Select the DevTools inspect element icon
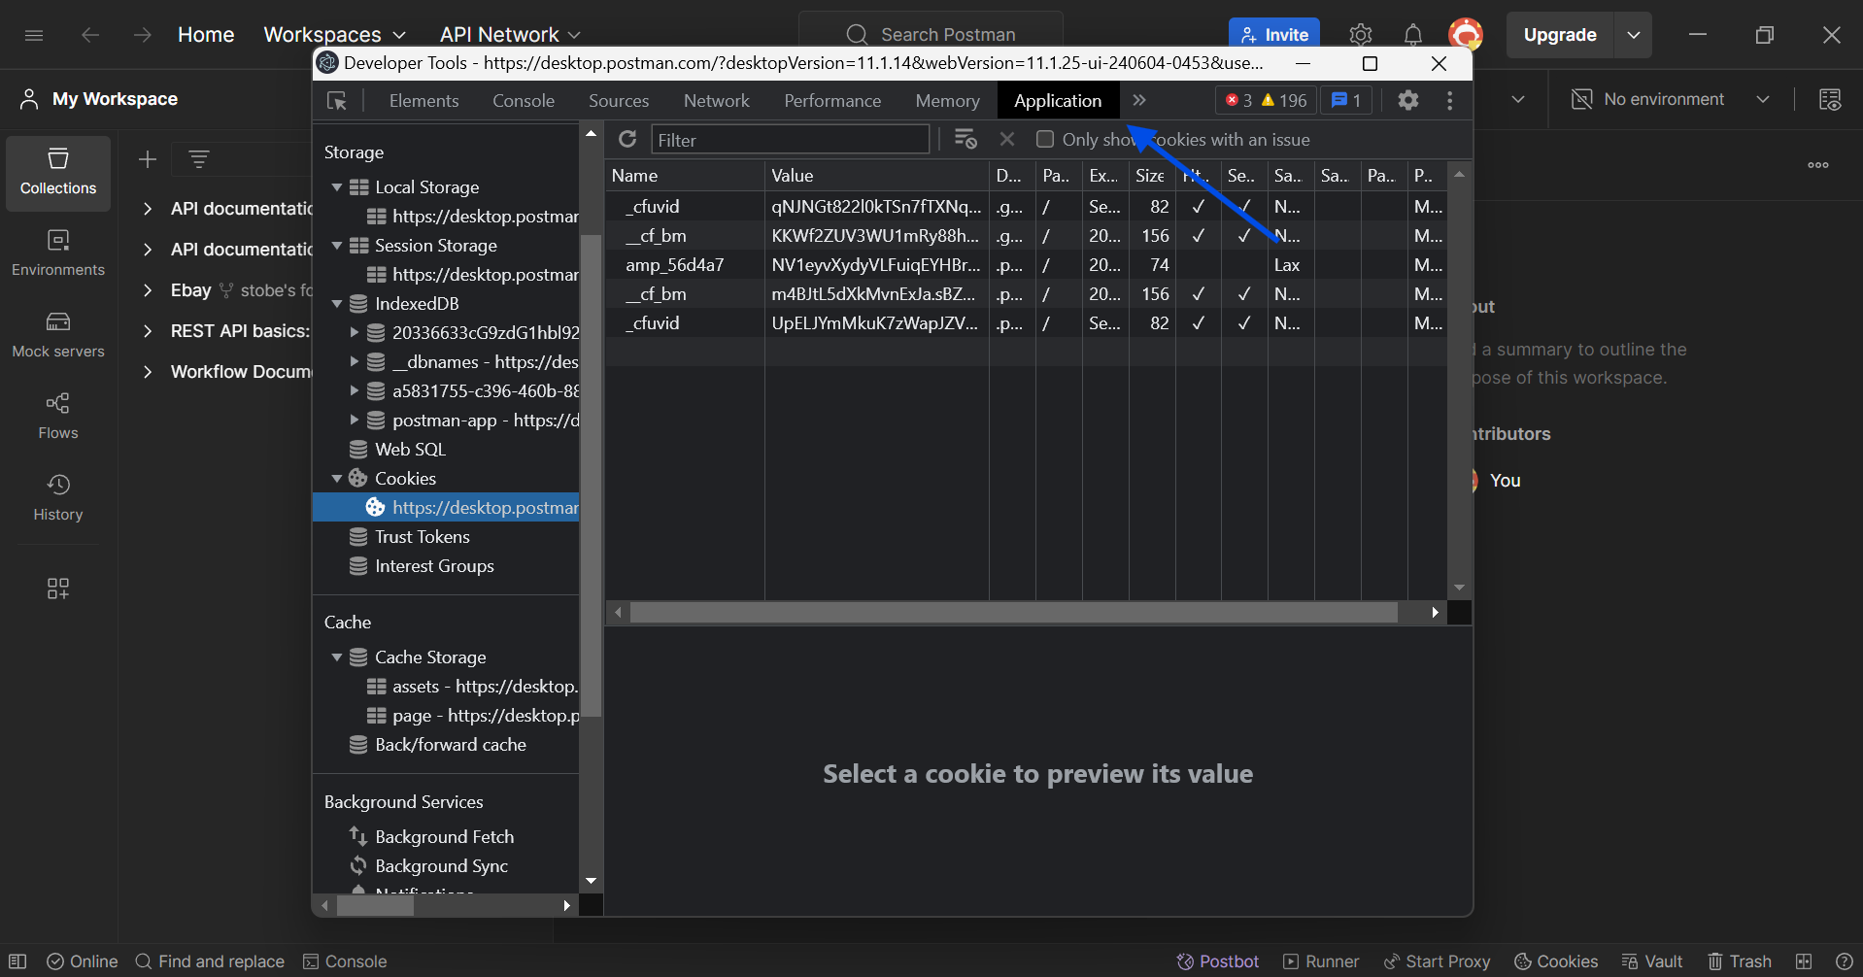The width and height of the screenshot is (1863, 977). pos(337,101)
